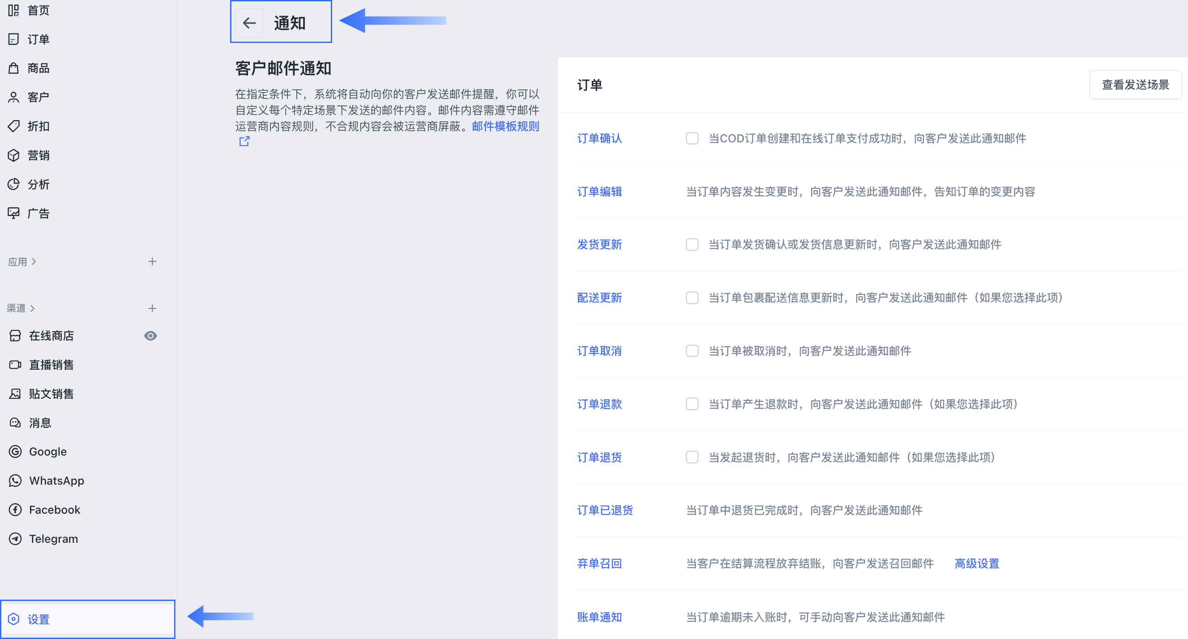1188x639 pixels.
Task: Check the 订单取消 notification checkbox
Action: click(x=692, y=351)
